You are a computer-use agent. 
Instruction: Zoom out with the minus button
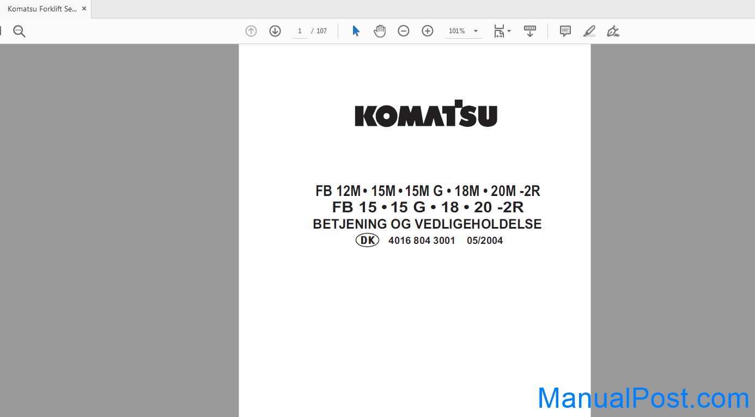click(x=404, y=31)
